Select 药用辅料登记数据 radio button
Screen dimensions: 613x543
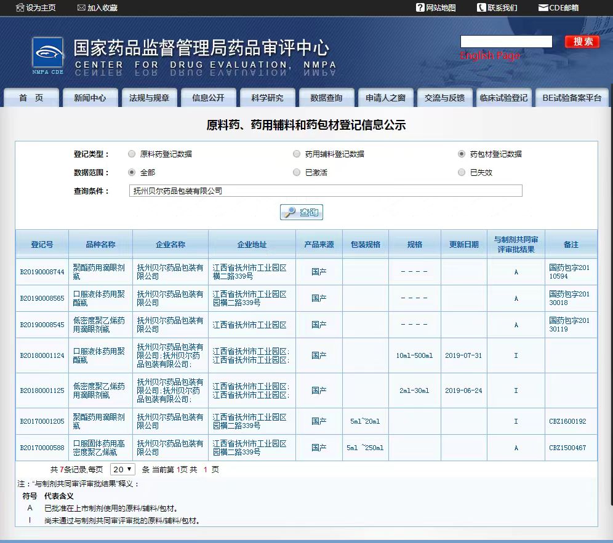click(x=297, y=154)
